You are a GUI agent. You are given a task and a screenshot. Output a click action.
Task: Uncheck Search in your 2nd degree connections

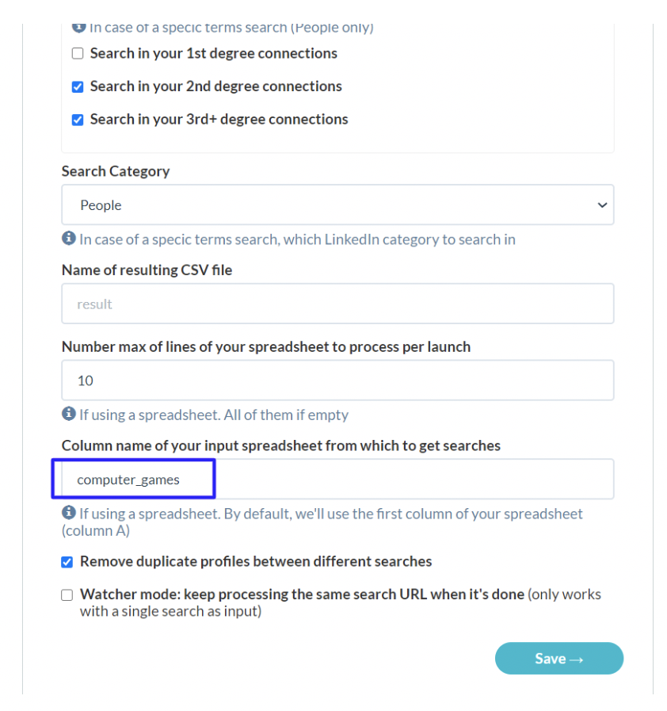(78, 86)
